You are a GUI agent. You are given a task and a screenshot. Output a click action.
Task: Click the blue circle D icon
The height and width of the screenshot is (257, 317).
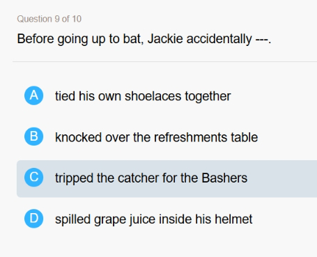[x=34, y=219]
